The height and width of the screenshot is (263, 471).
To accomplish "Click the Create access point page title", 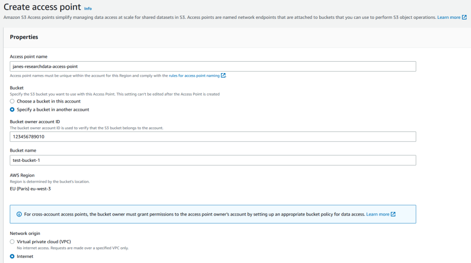I will [x=42, y=7].
